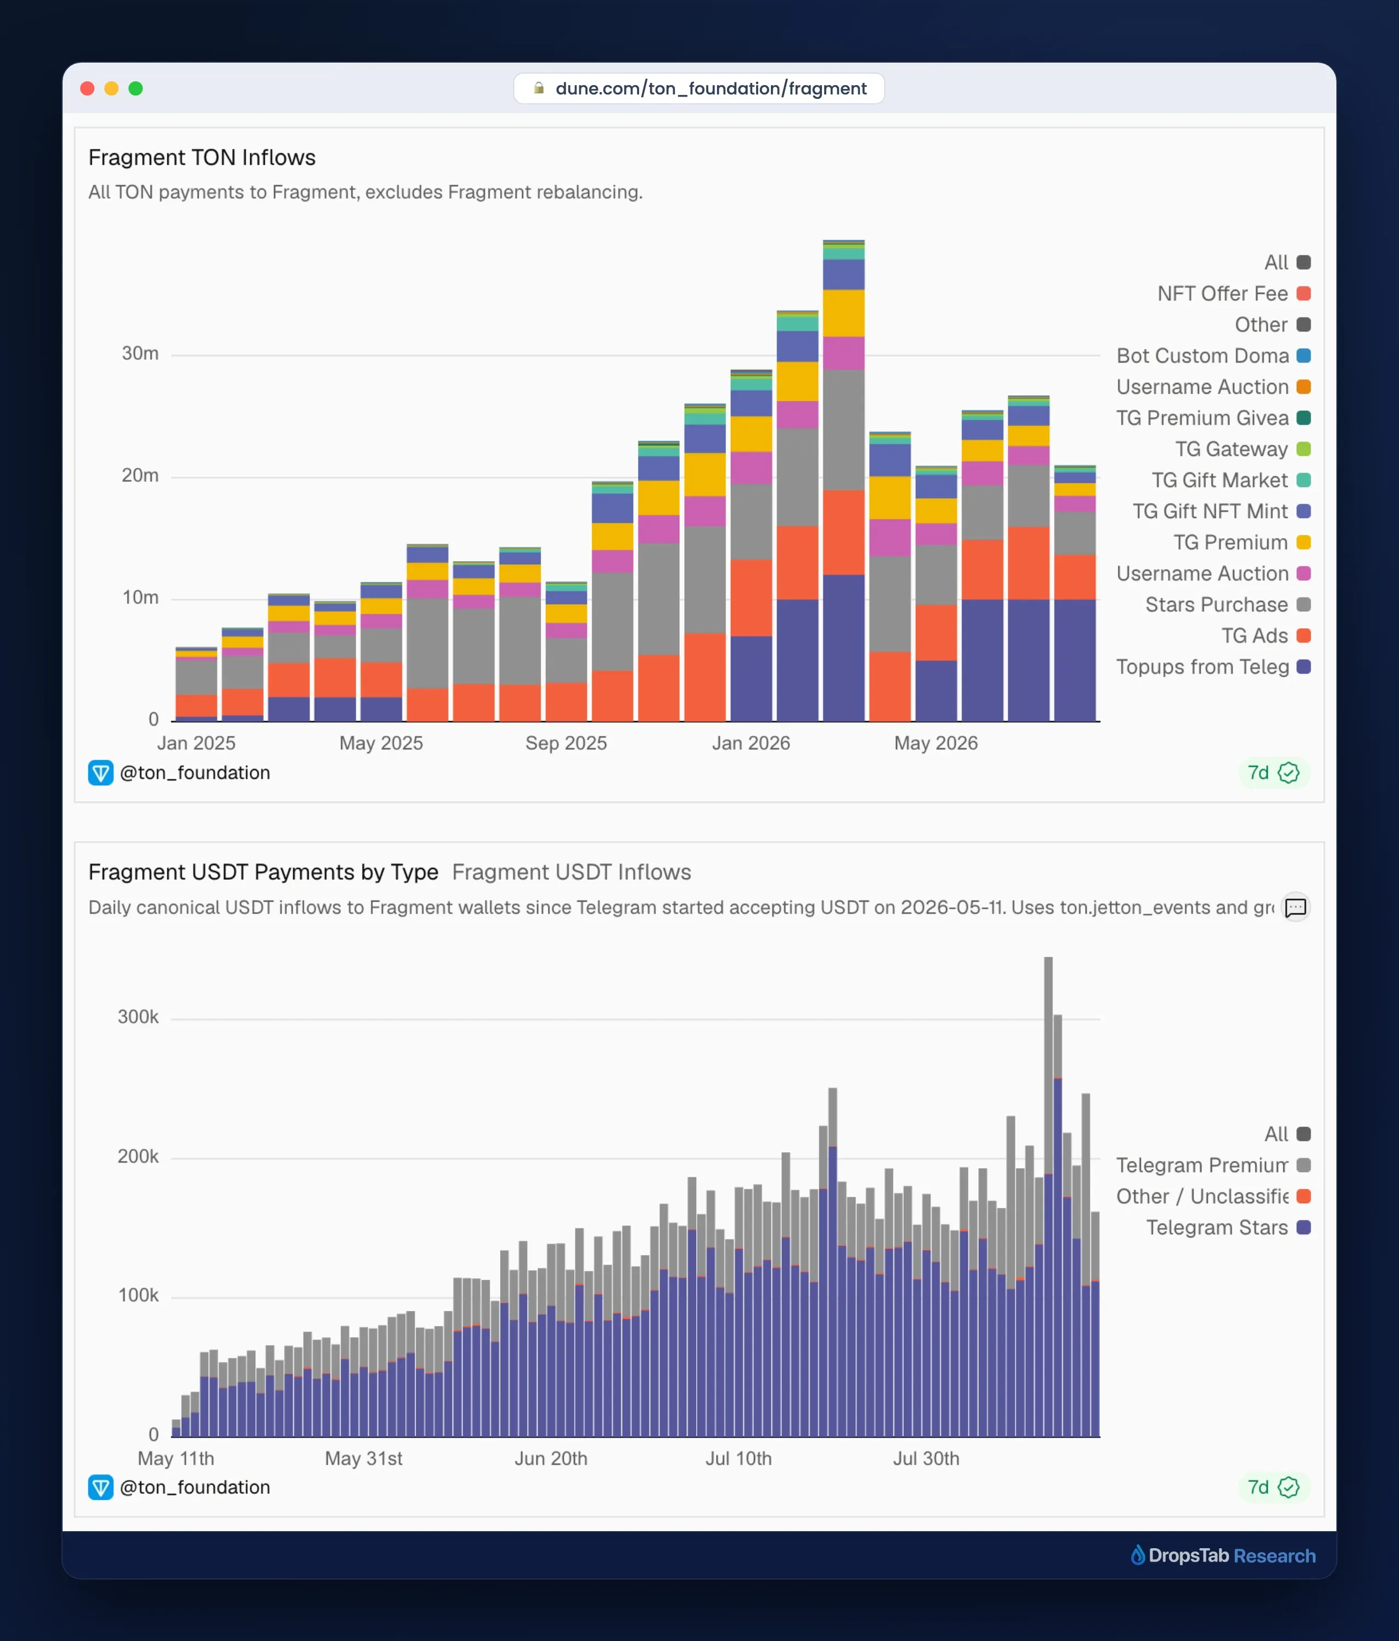Click the 'May 31st' x-axis label
Image resolution: width=1399 pixels, height=1641 pixels.
(363, 1458)
